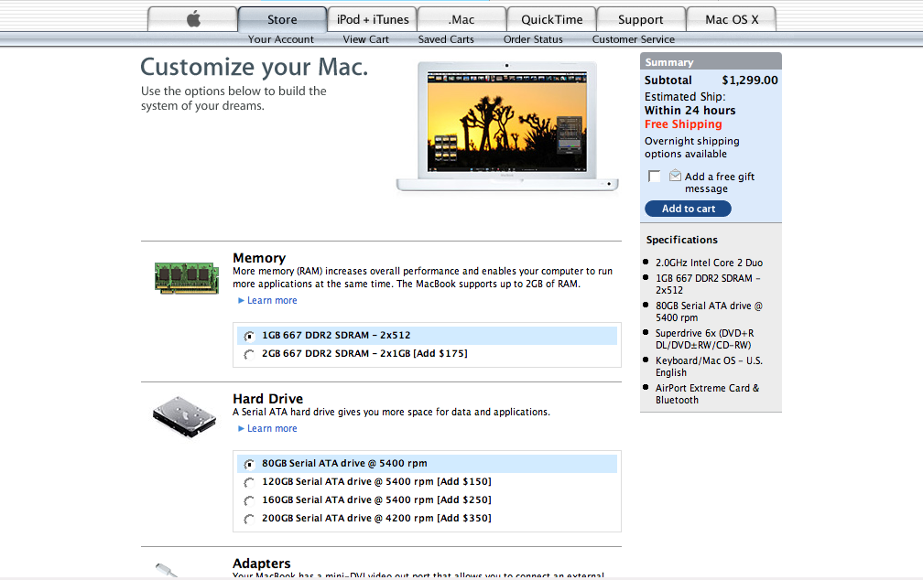Click the Specifications heading
Viewport: 923px width, 580px height.
(681, 240)
